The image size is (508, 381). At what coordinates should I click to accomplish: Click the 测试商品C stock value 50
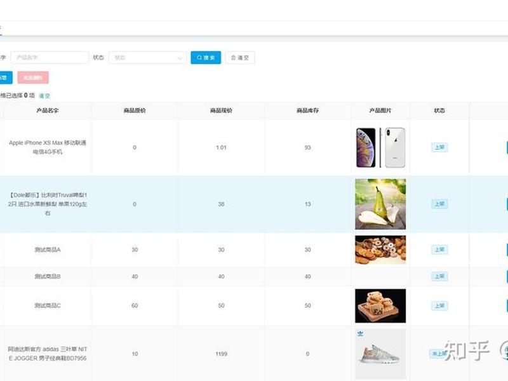(x=307, y=305)
